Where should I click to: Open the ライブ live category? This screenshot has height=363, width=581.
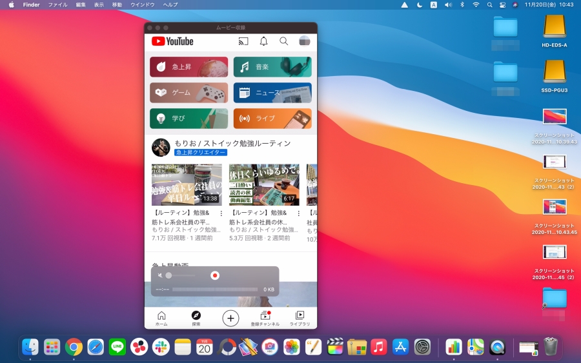272,119
